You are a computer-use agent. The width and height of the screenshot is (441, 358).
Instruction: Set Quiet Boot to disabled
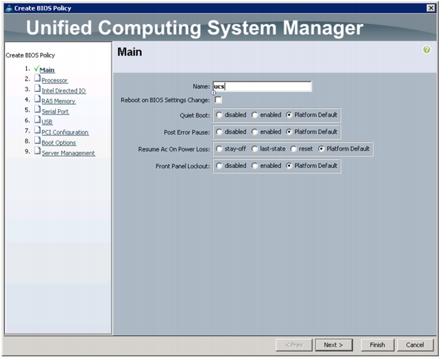[x=219, y=115]
